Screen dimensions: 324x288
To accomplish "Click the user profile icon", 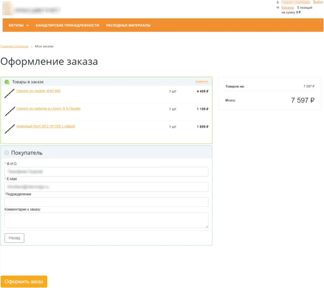I will (x=278, y=2).
